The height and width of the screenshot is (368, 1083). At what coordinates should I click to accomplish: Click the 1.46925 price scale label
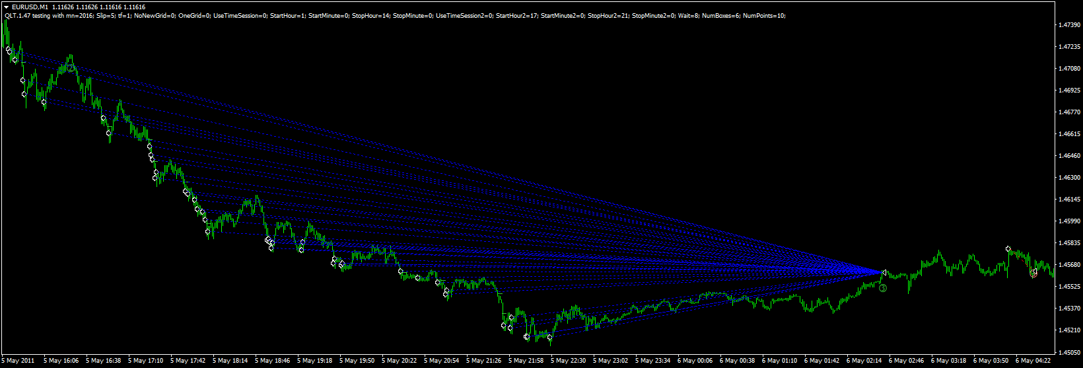pyautogui.click(x=1069, y=91)
